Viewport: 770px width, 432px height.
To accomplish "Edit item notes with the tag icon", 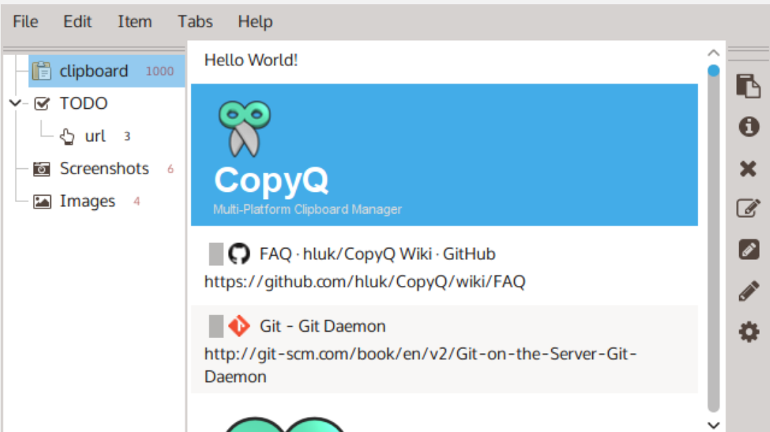I will point(748,249).
